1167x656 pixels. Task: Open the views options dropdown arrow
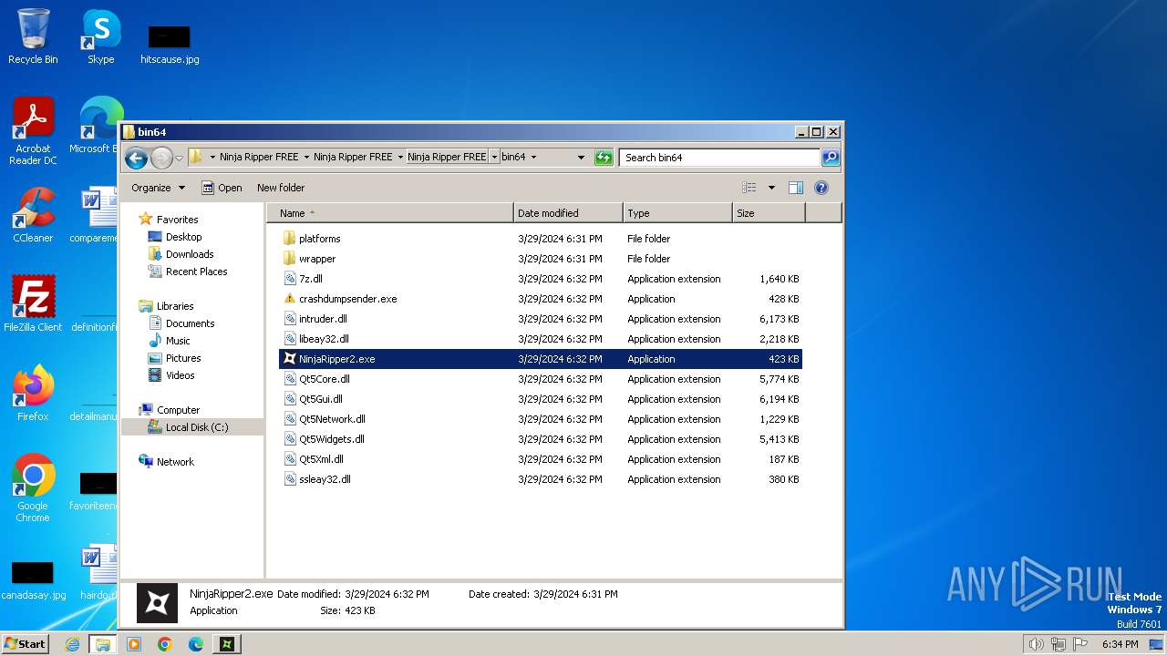(771, 188)
